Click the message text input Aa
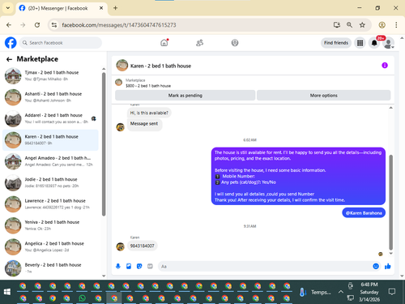405x304 pixels. 265,267
